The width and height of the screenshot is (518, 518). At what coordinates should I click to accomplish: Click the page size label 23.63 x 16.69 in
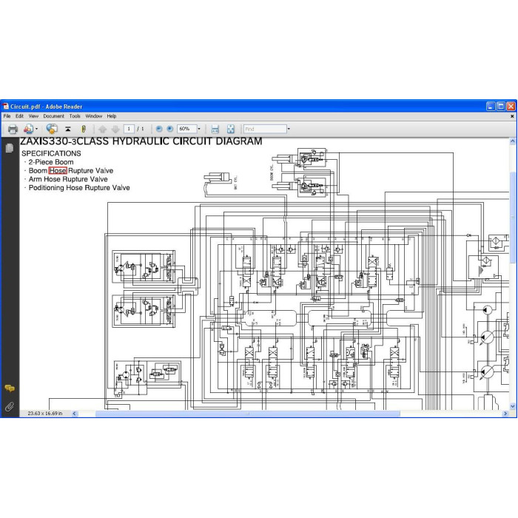pos(45,413)
